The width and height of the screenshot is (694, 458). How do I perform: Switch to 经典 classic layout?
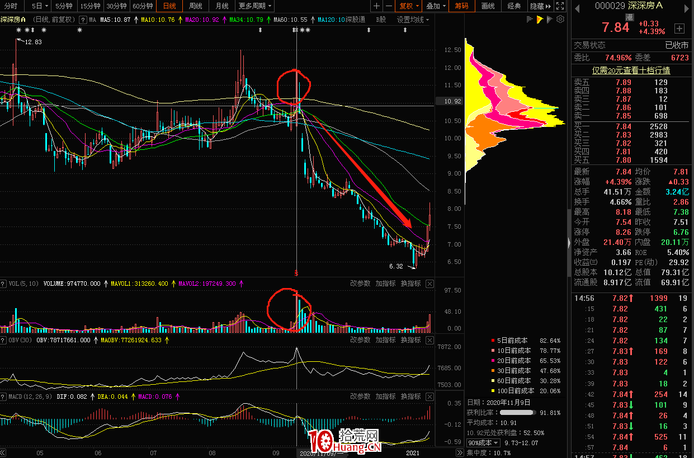514,6
